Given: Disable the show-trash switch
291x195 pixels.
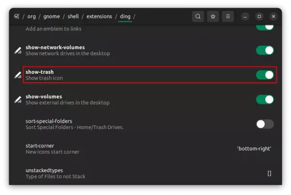Looking at the screenshot, I should click(265, 75).
